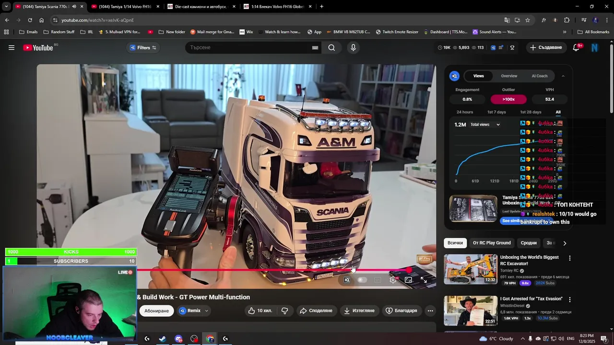Select the 1st 7 days range tab

496,112
